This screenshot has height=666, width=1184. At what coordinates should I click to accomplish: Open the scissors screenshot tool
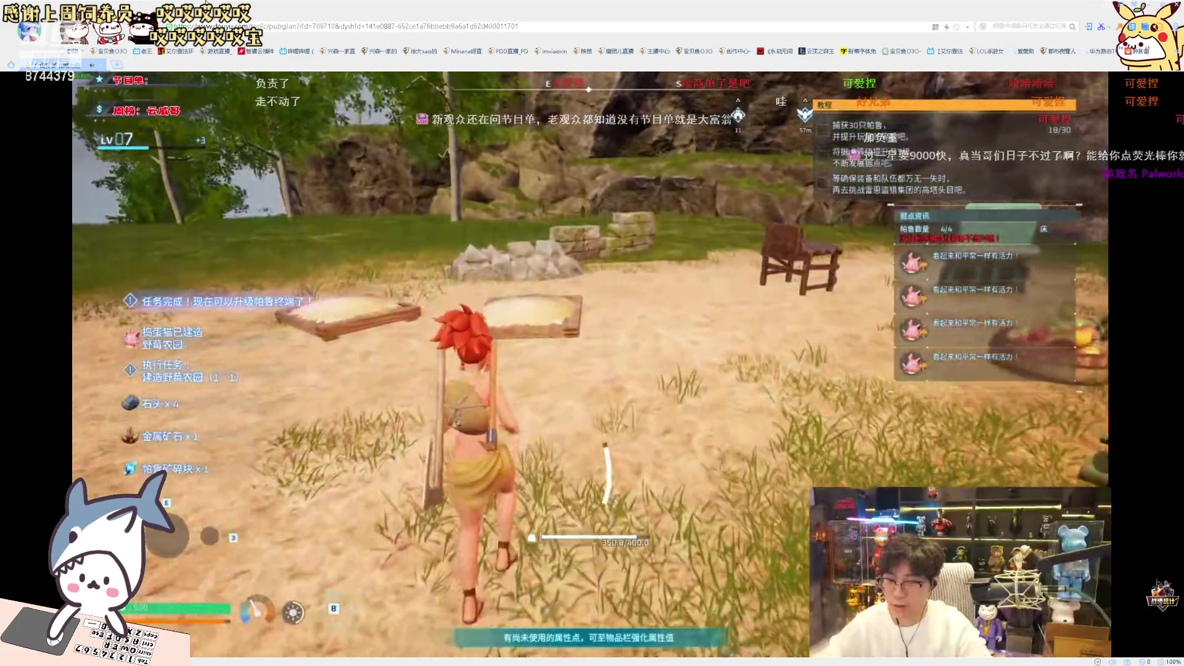(1101, 27)
